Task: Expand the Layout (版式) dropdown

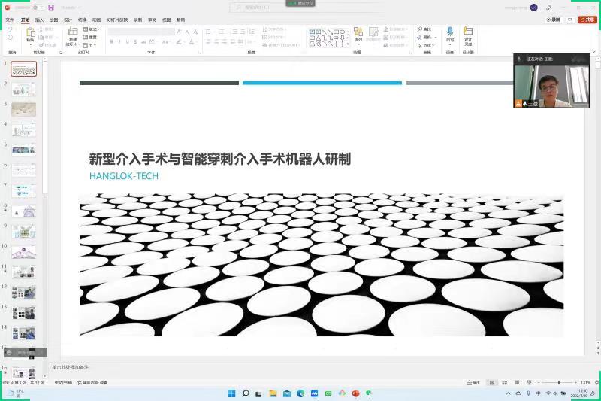Action: pyautogui.click(x=92, y=29)
